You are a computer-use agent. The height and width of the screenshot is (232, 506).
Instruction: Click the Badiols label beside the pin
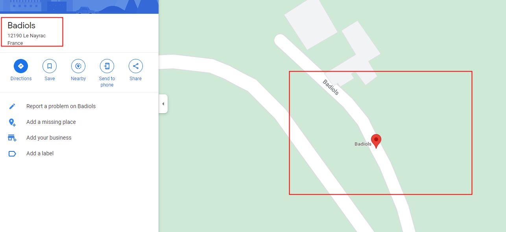pyautogui.click(x=363, y=144)
